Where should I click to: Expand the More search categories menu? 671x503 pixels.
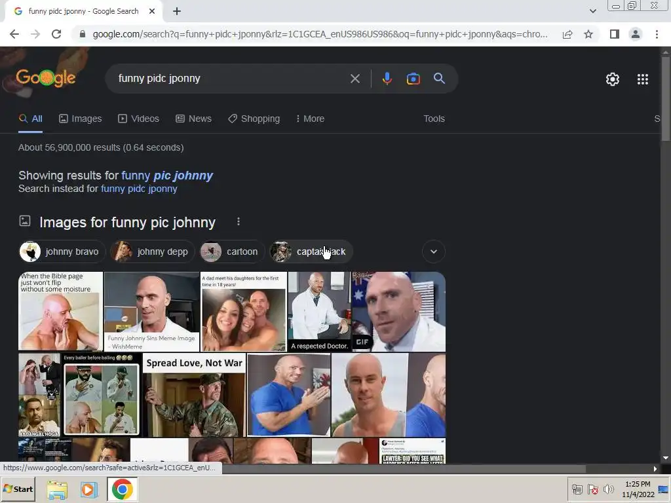310,119
